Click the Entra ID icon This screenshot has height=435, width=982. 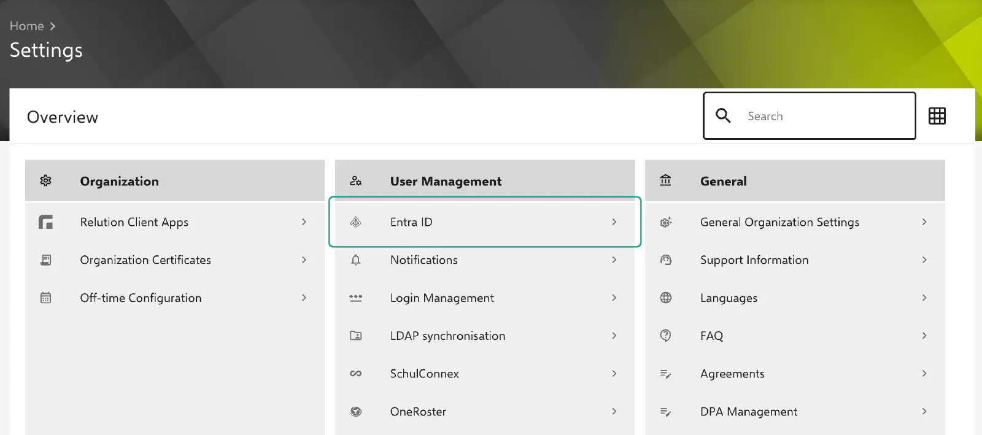click(356, 222)
